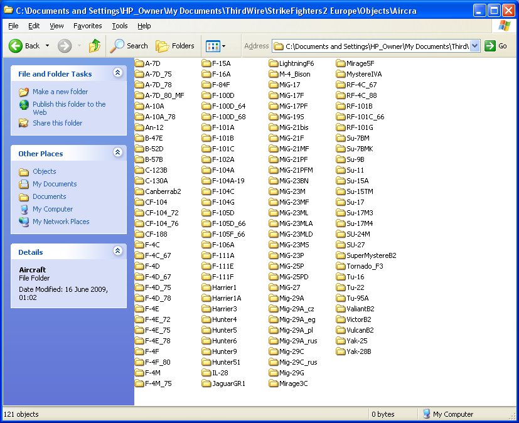Image resolution: width=519 pixels, height=423 pixels.
Task: Select the Canberrab2 folder icon
Action: coord(139,191)
